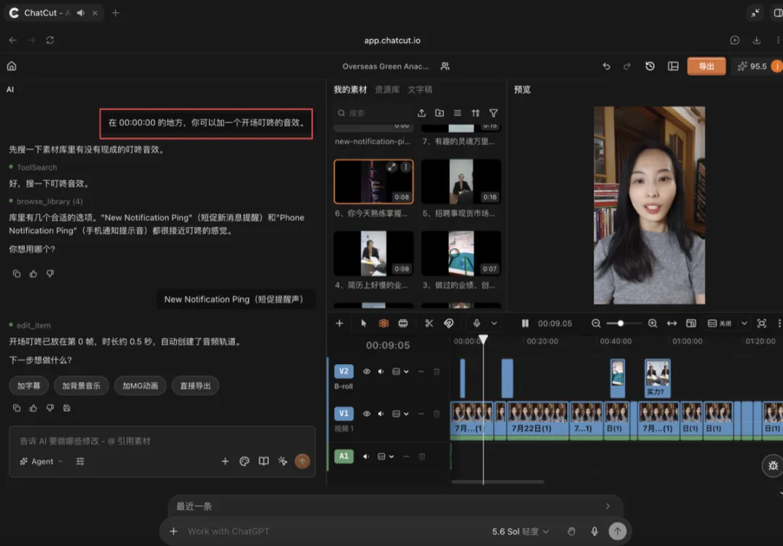Open the captions 关闭 dropdown arrow
This screenshot has height=546, width=783.
744,323
